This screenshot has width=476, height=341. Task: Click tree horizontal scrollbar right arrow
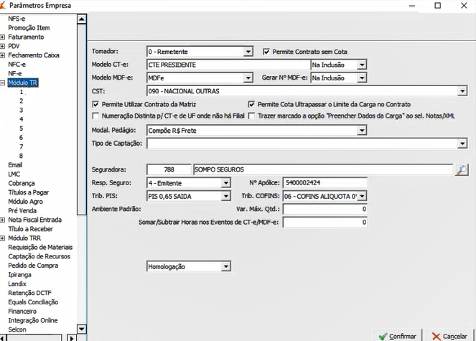(71, 337)
